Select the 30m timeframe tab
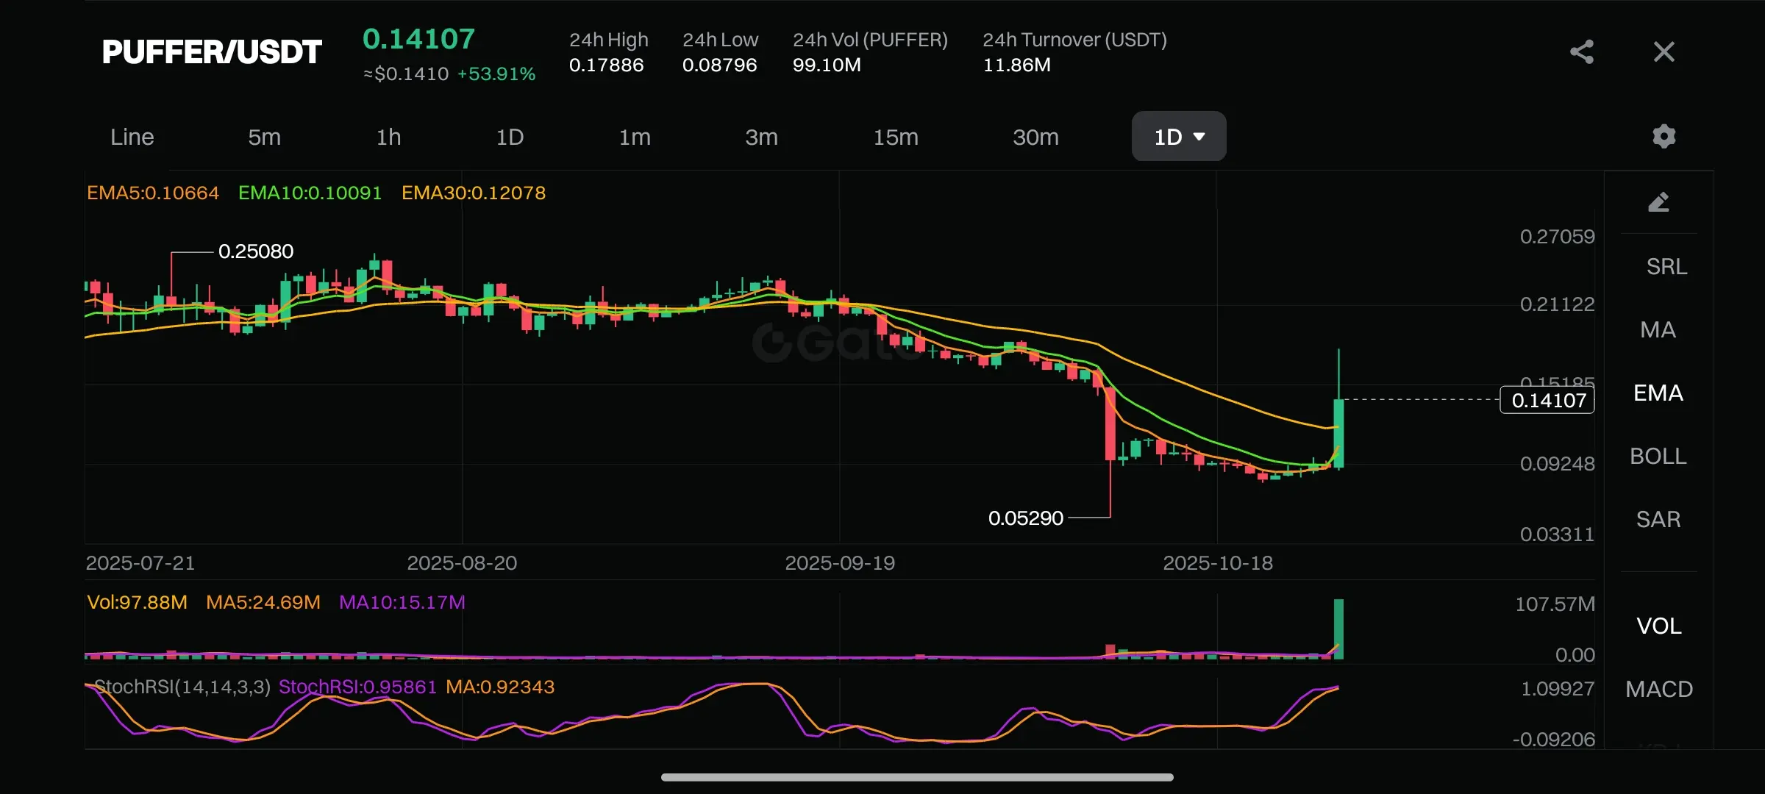The height and width of the screenshot is (794, 1765). [x=1035, y=137]
